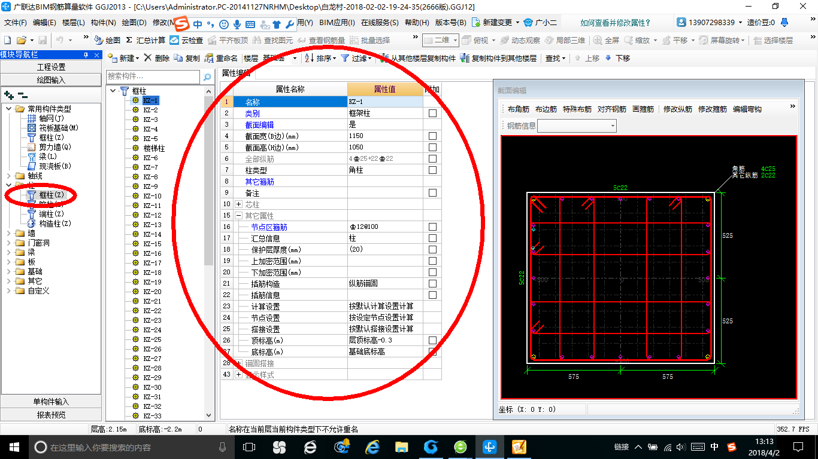
Task: Tick the 节点区箍筋 row checkbox
Action: click(432, 227)
